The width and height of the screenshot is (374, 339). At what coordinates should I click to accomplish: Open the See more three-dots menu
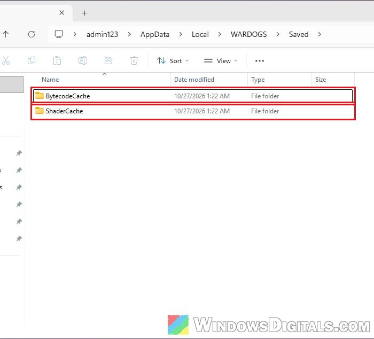[260, 61]
